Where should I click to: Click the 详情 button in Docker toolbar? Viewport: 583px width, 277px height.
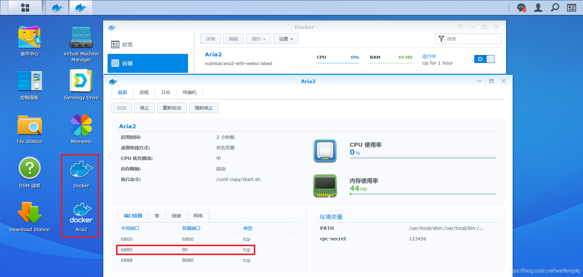pos(211,39)
